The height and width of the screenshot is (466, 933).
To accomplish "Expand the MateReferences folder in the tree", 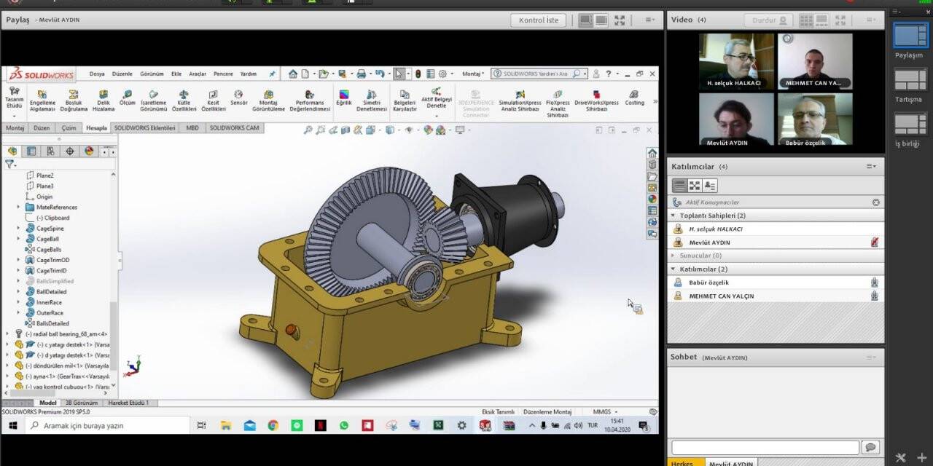I will click(x=19, y=208).
